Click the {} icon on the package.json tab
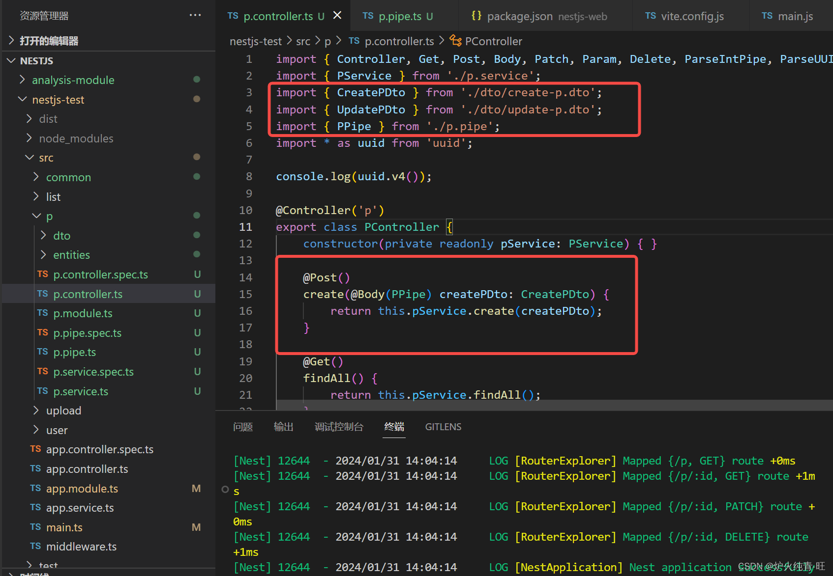 click(476, 15)
